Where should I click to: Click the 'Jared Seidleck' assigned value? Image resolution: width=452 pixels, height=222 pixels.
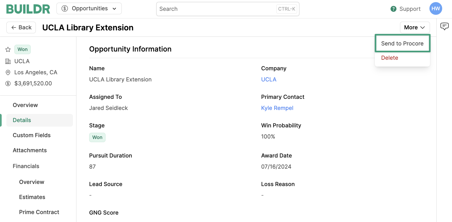coord(108,108)
